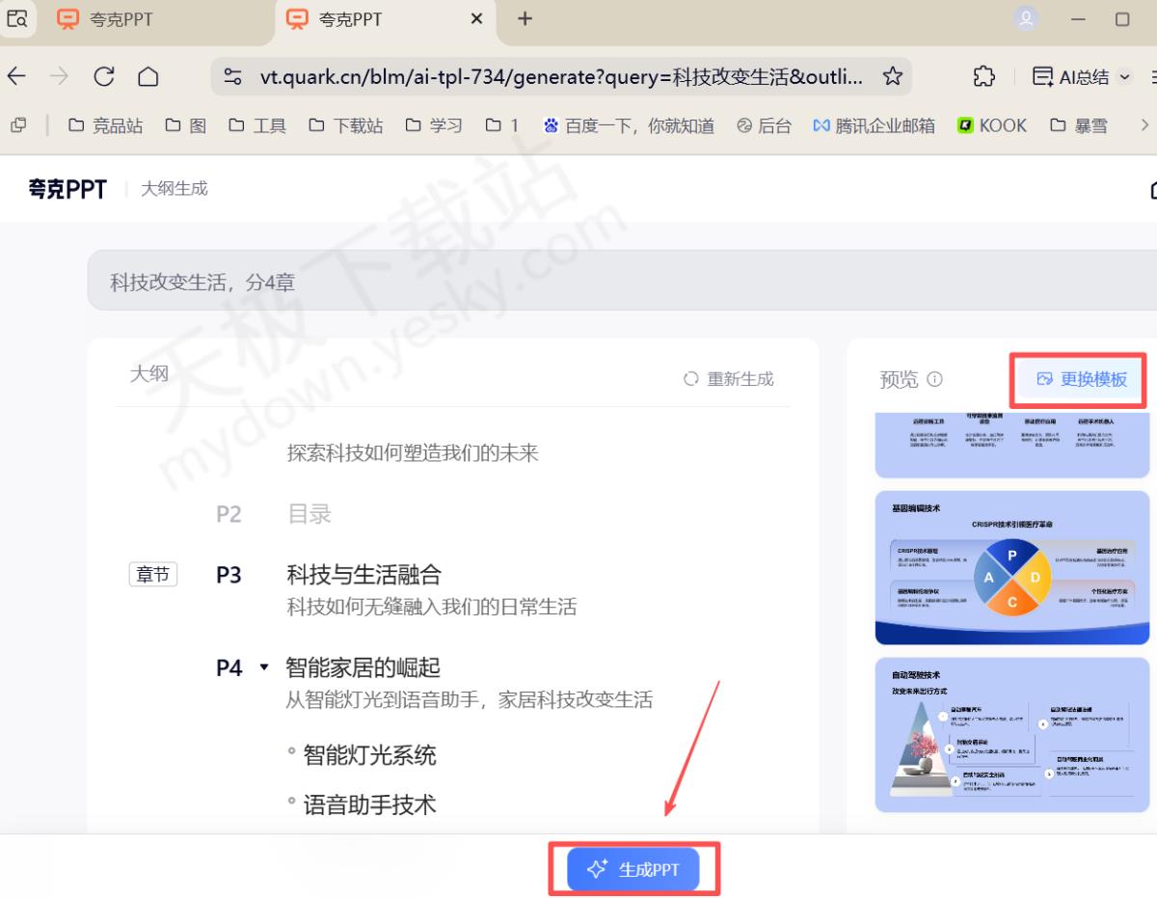Screen dimensions: 1157x898
Task: Show more bookmarks with the overflow chevron
Action: click(1144, 125)
